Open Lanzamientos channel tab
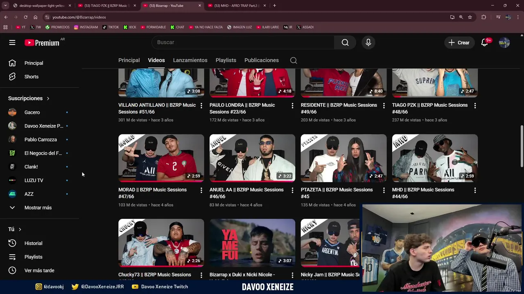The width and height of the screenshot is (524, 294). [x=190, y=60]
